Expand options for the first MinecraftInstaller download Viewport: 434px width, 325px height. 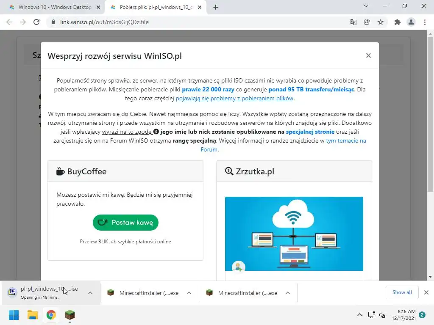click(189, 293)
